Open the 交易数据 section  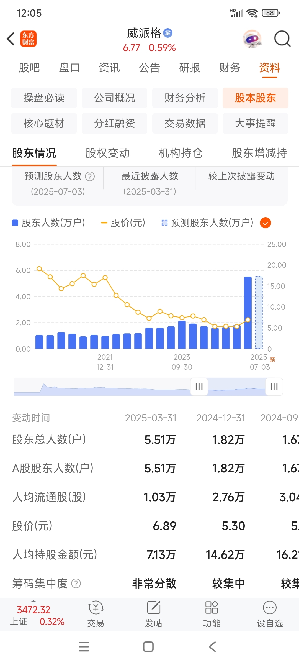click(x=185, y=123)
